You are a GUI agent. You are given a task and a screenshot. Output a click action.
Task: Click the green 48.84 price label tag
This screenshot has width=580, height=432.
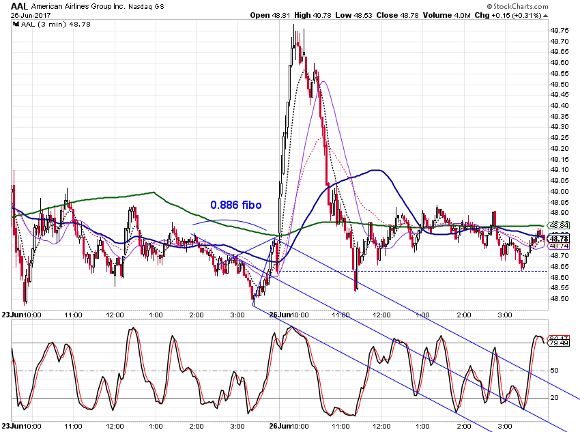558,225
